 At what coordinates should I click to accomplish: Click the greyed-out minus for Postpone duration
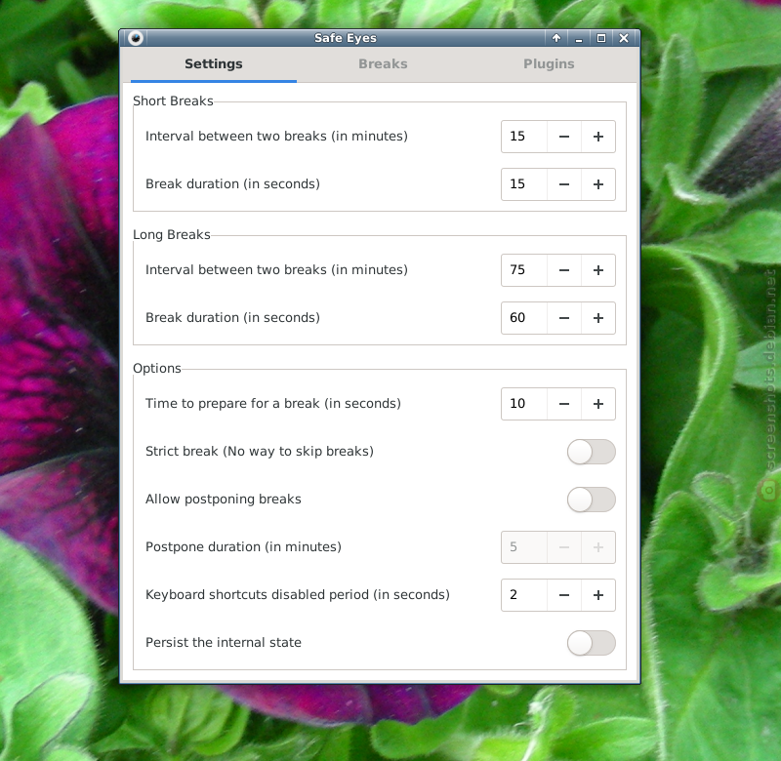pyautogui.click(x=564, y=547)
